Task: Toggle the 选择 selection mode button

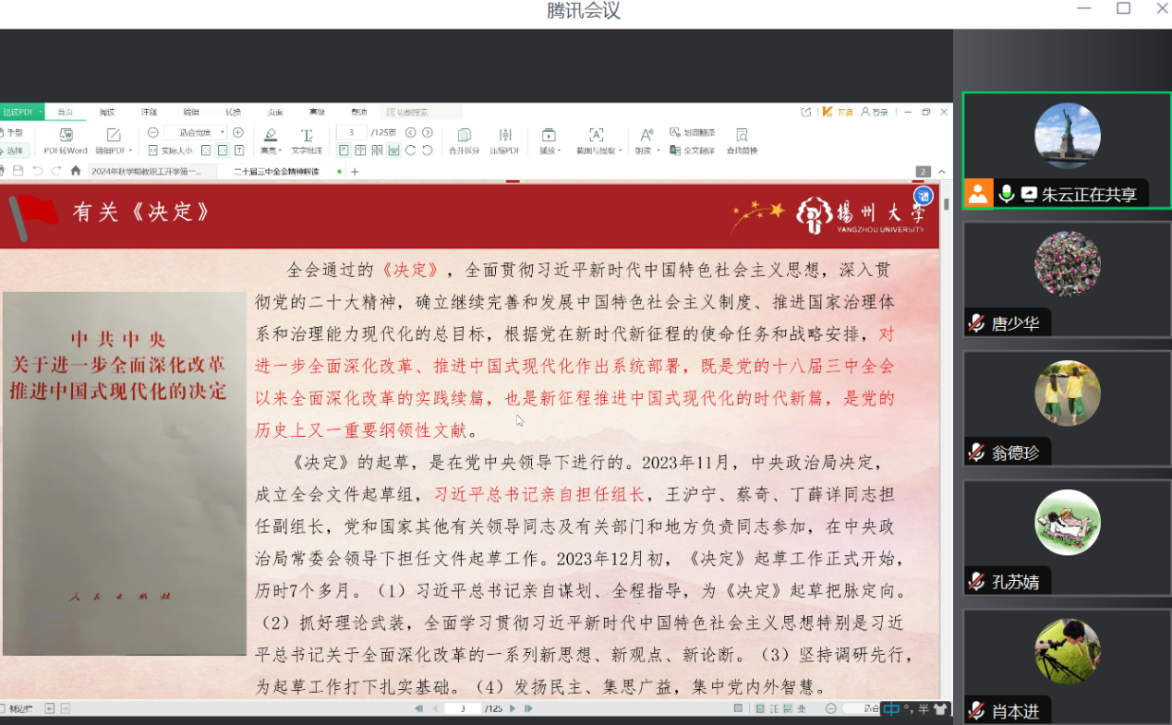Action: (x=13, y=151)
